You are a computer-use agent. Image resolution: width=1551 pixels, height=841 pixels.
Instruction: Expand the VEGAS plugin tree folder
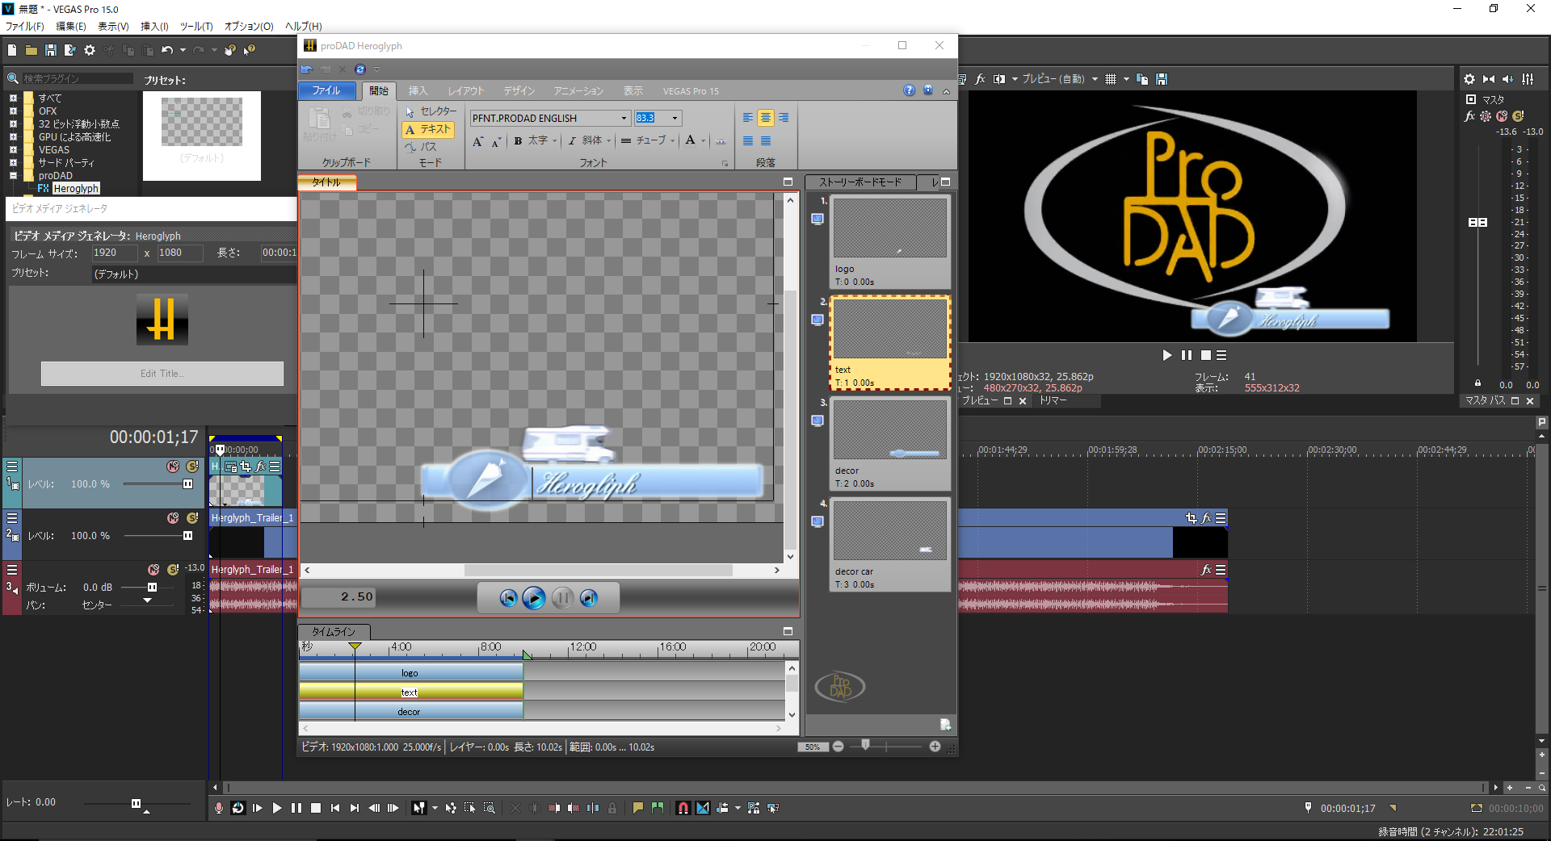point(13,149)
